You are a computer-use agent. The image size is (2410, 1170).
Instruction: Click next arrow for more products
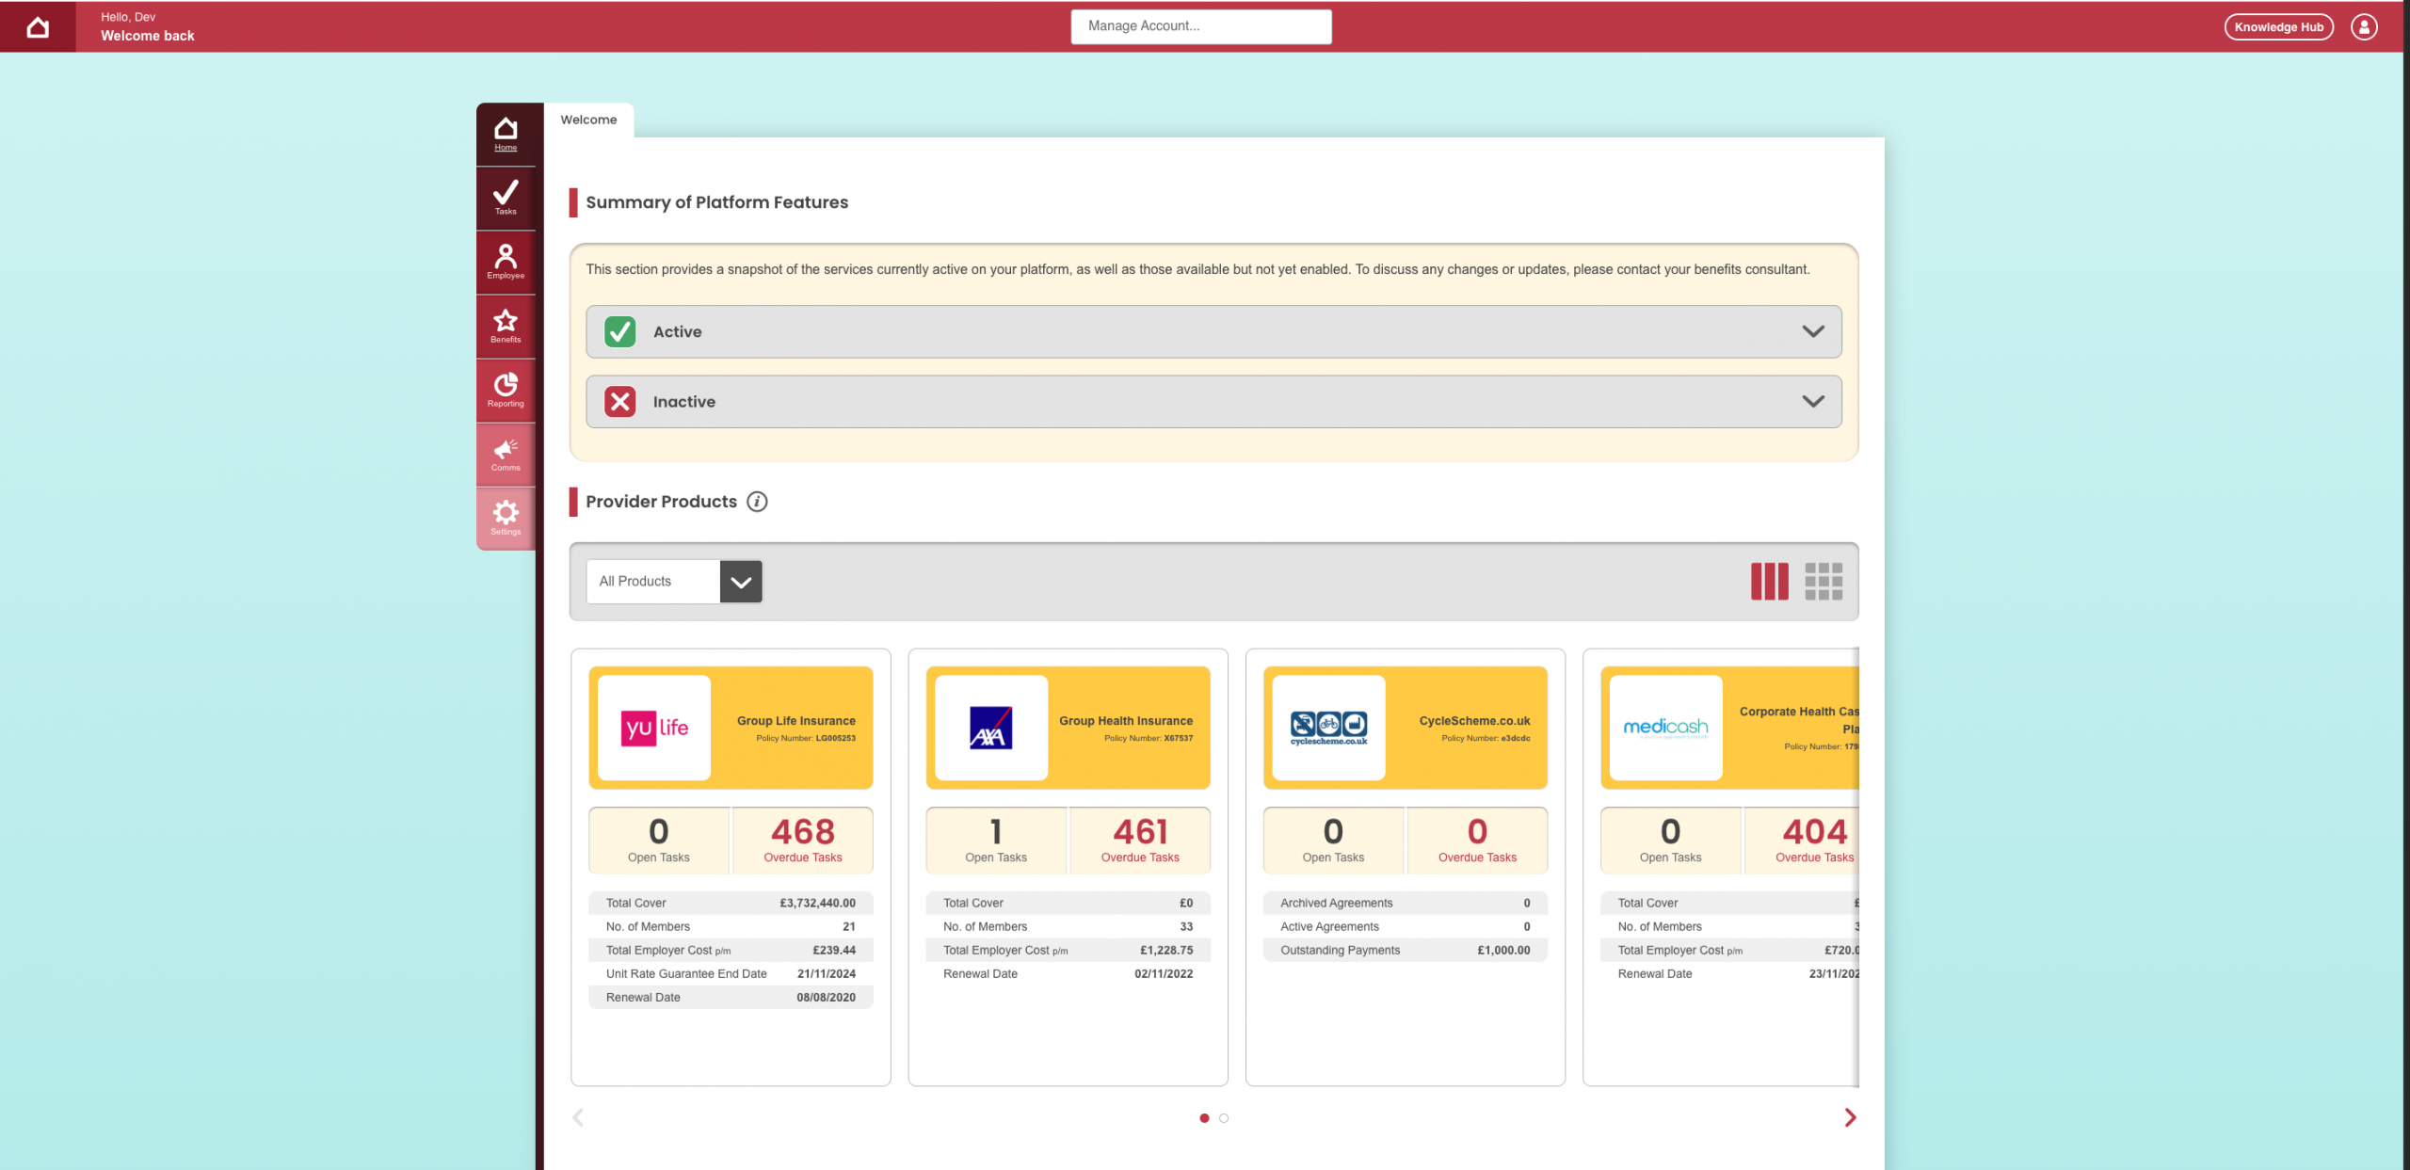(1850, 1117)
